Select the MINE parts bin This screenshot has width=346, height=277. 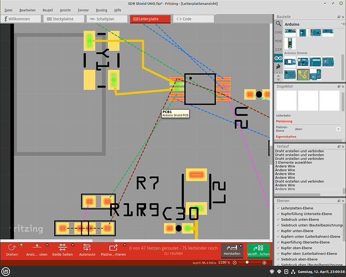tap(278, 41)
